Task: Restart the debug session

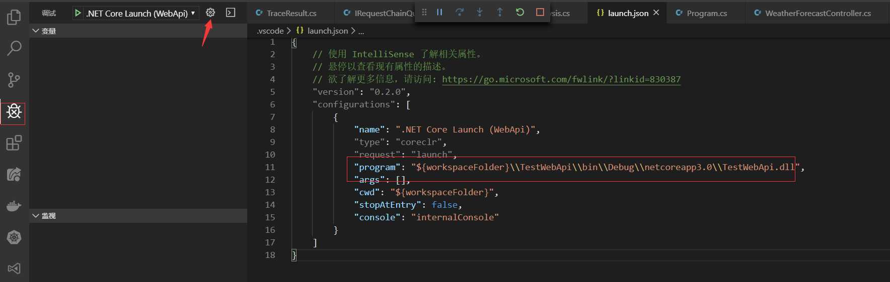Action: 520,12
